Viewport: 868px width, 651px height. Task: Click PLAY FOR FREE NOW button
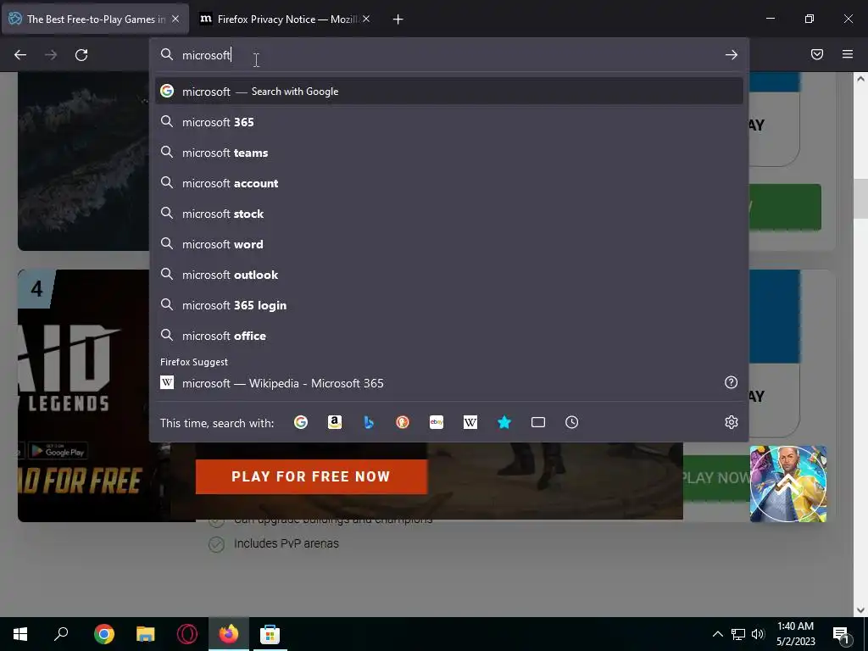click(x=311, y=476)
